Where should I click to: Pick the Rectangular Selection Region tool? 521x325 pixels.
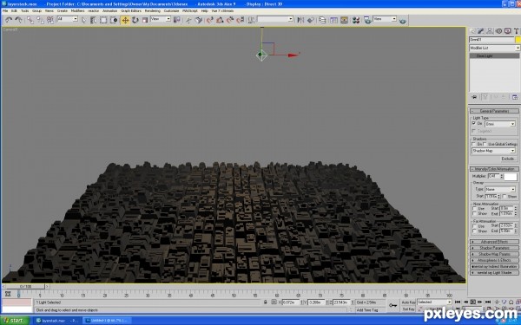103,20
